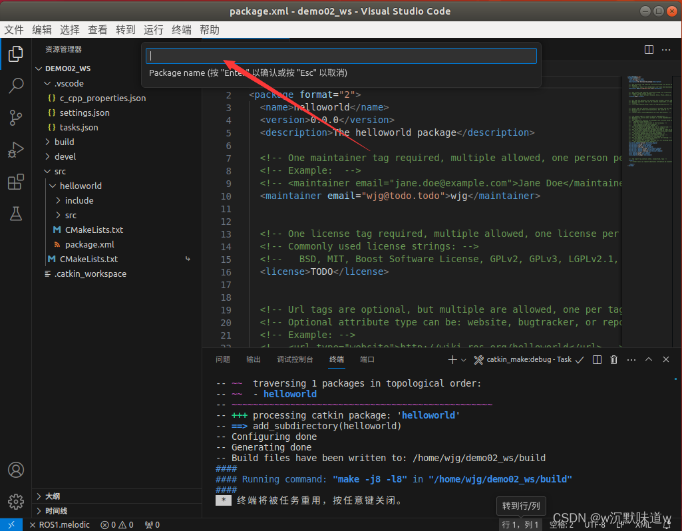Open the Source Control view icon
The height and width of the screenshot is (531, 682).
coord(16,118)
